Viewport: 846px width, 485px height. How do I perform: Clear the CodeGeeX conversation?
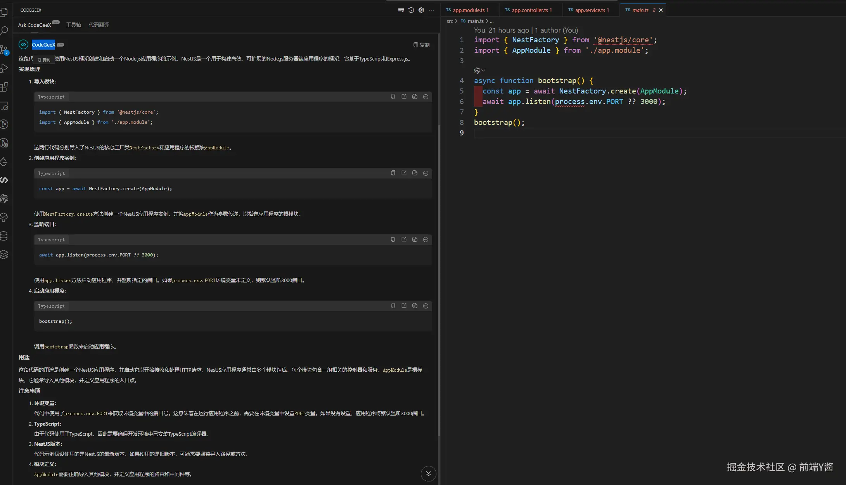click(x=401, y=10)
